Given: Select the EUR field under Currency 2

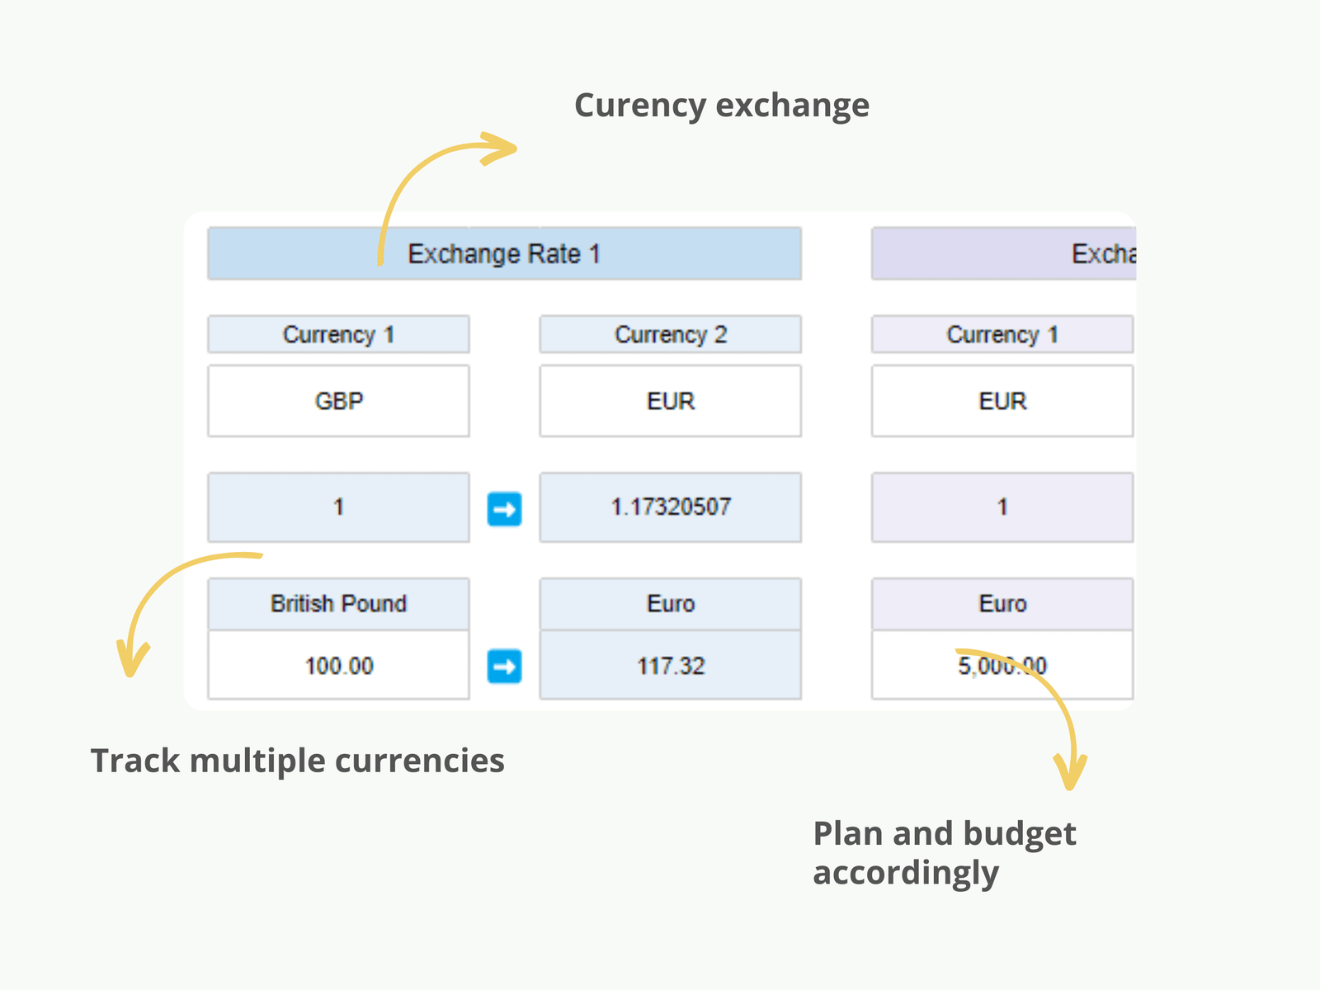Looking at the screenshot, I should (x=670, y=401).
